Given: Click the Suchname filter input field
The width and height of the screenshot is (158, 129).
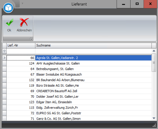Looking at the screenshot, I should pyautogui.click(x=93, y=51).
